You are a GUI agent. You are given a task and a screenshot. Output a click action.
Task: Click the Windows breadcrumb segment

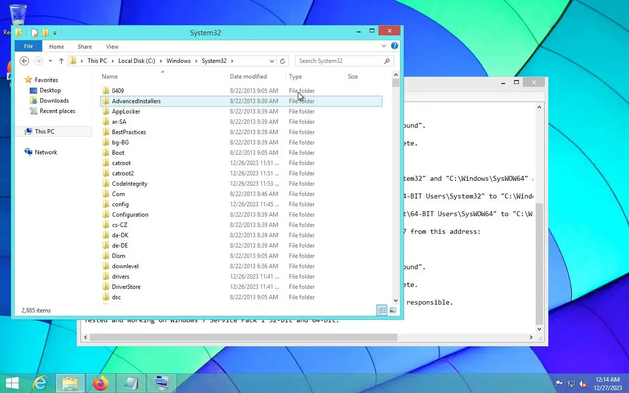(178, 61)
